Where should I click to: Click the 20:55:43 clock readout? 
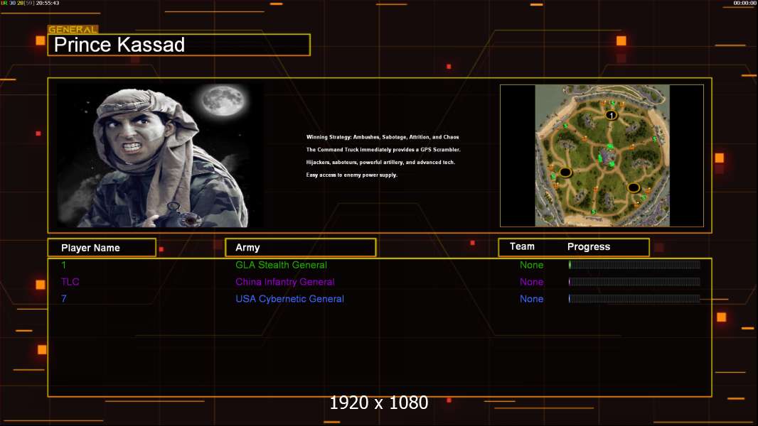(x=48, y=3)
